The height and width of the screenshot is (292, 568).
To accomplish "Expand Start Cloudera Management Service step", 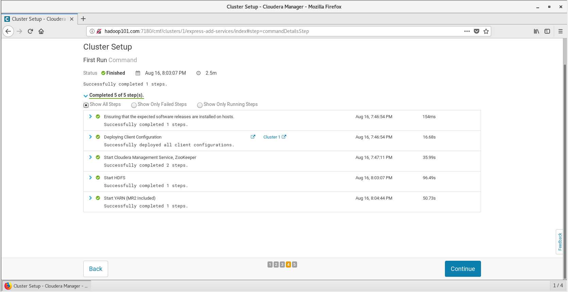I will tap(90, 157).
